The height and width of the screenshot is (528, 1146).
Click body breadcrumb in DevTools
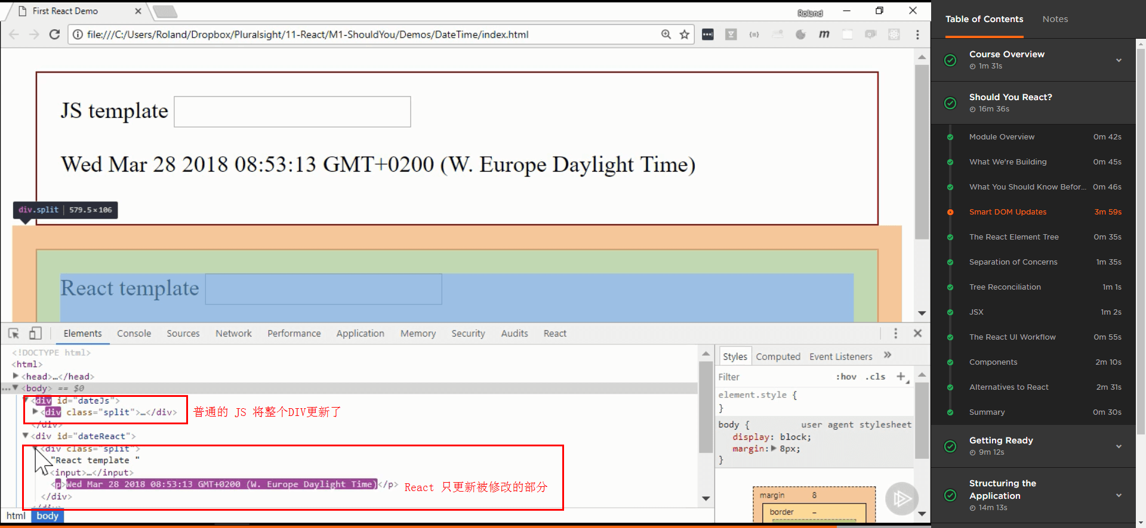(x=48, y=516)
